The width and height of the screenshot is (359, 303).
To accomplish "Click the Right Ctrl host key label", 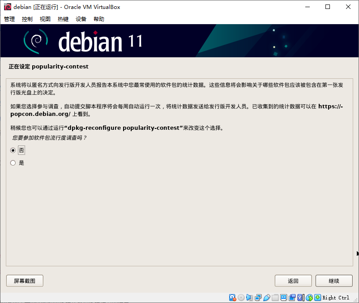I will (x=336, y=298).
